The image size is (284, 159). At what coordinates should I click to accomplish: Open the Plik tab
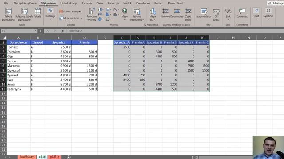6,3
